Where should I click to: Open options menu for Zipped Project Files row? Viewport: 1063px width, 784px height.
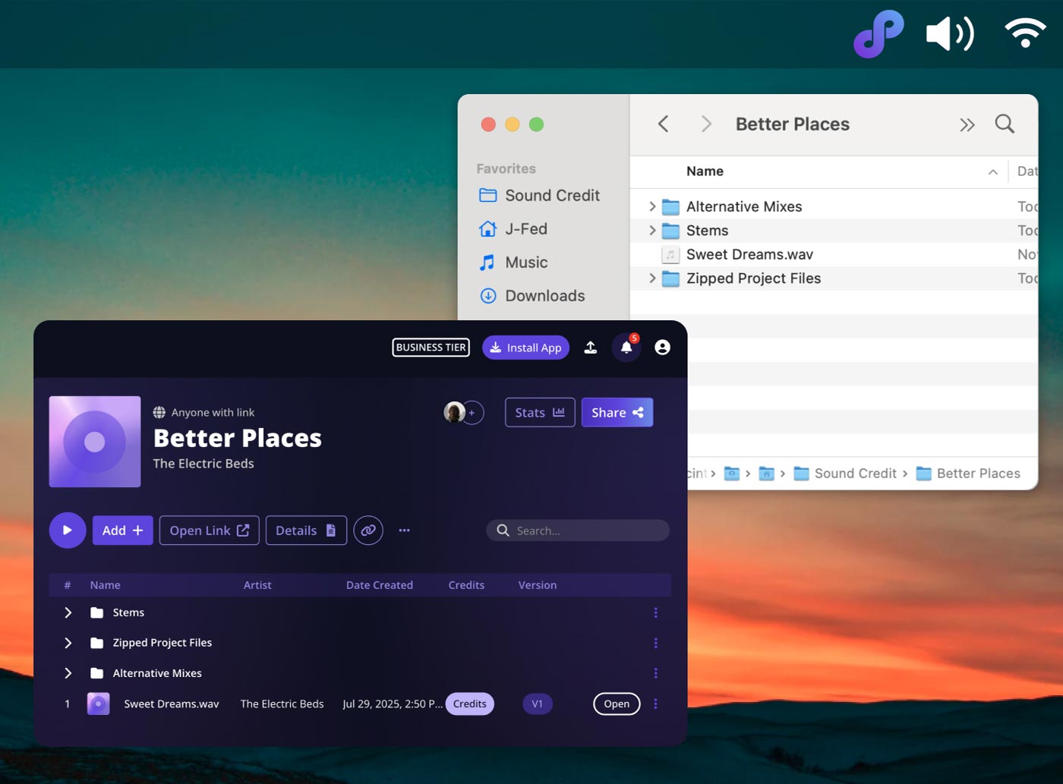pyautogui.click(x=656, y=643)
